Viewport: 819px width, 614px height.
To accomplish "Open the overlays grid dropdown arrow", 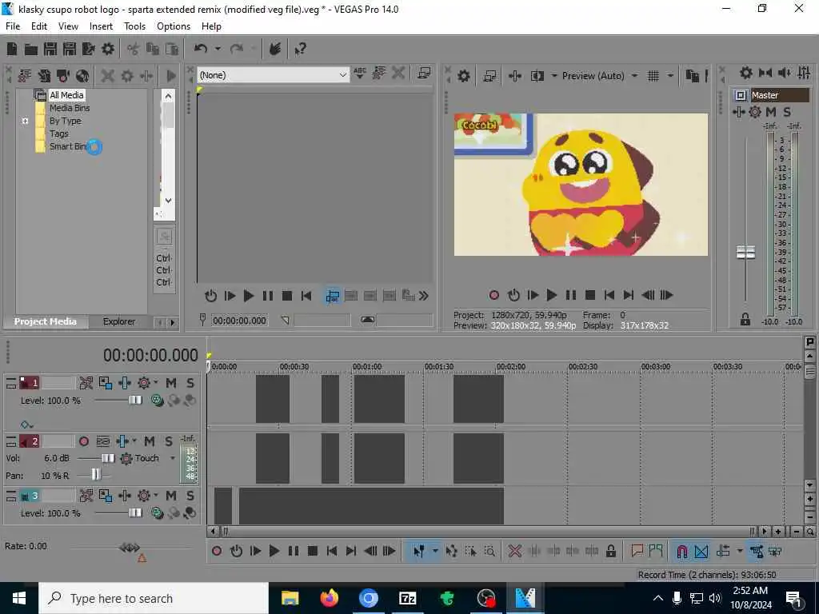I will (x=670, y=76).
